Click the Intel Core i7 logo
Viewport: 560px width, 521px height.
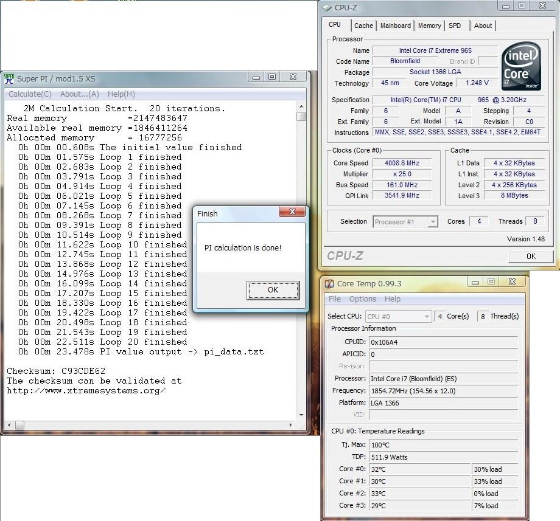coord(521,67)
